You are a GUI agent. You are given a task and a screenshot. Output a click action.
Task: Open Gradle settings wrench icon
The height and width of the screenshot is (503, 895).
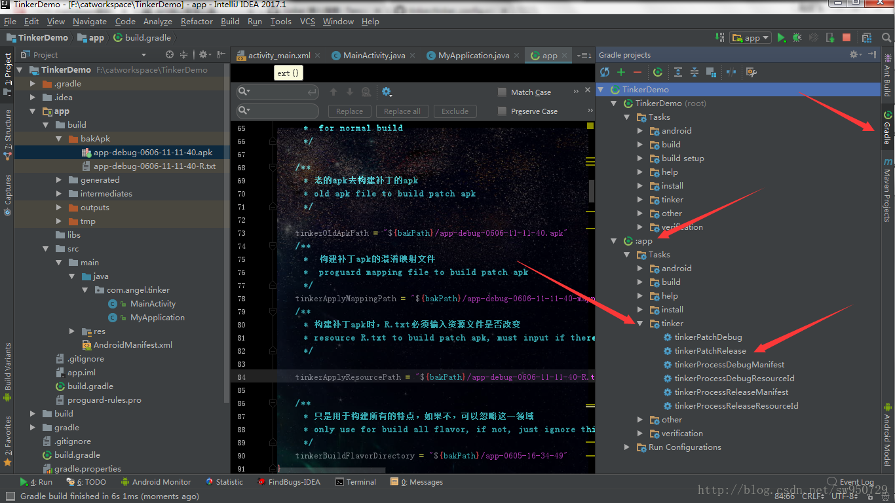(x=752, y=72)
